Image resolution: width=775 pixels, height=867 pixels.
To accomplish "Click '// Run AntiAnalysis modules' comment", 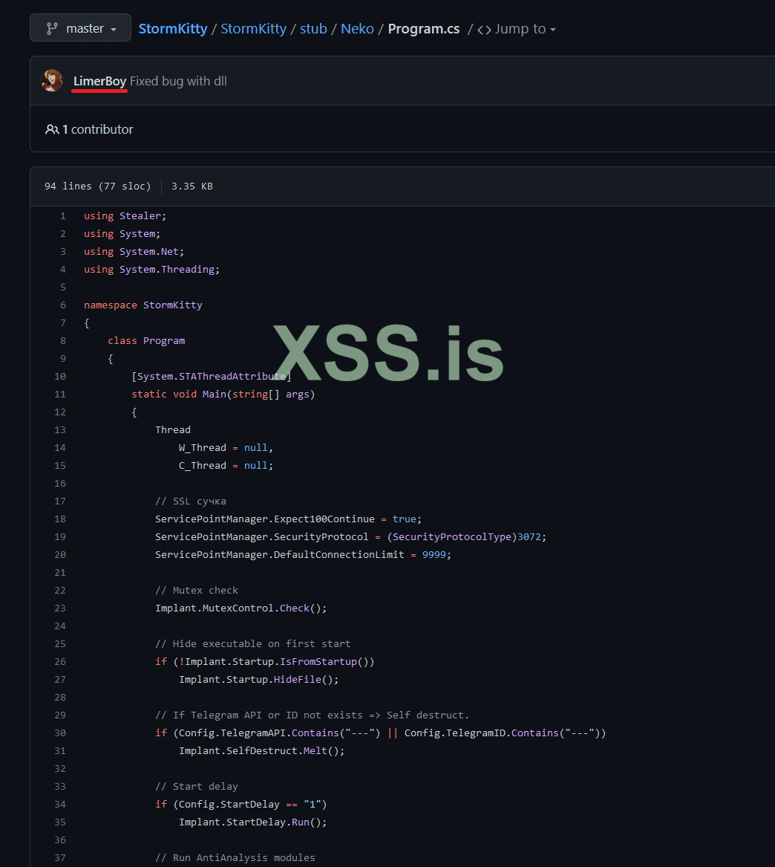I will [x=235, y=858].
